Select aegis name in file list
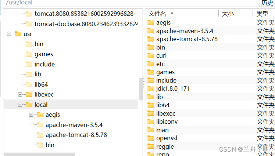Screen dimensions: 275x156 [163, 23]
